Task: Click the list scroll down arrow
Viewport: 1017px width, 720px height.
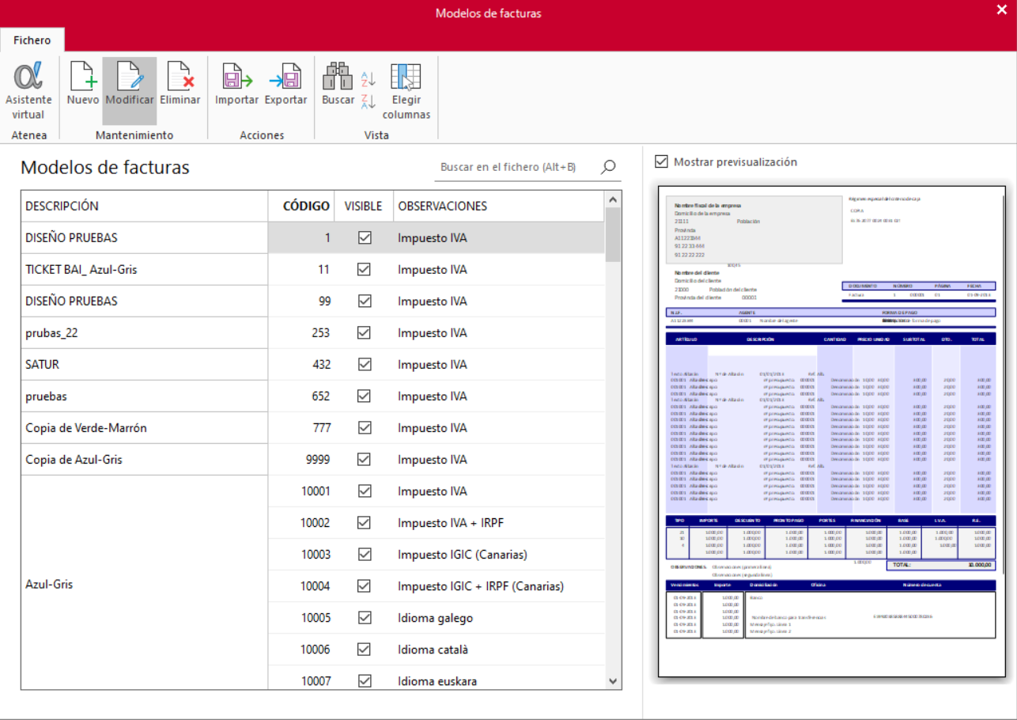Action: click(x=613, y=681)
